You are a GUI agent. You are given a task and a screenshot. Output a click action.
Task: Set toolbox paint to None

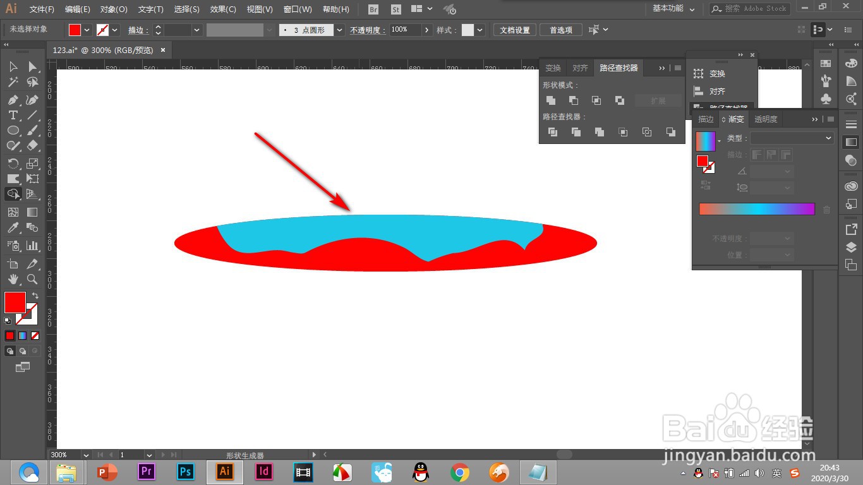point(35,335)
